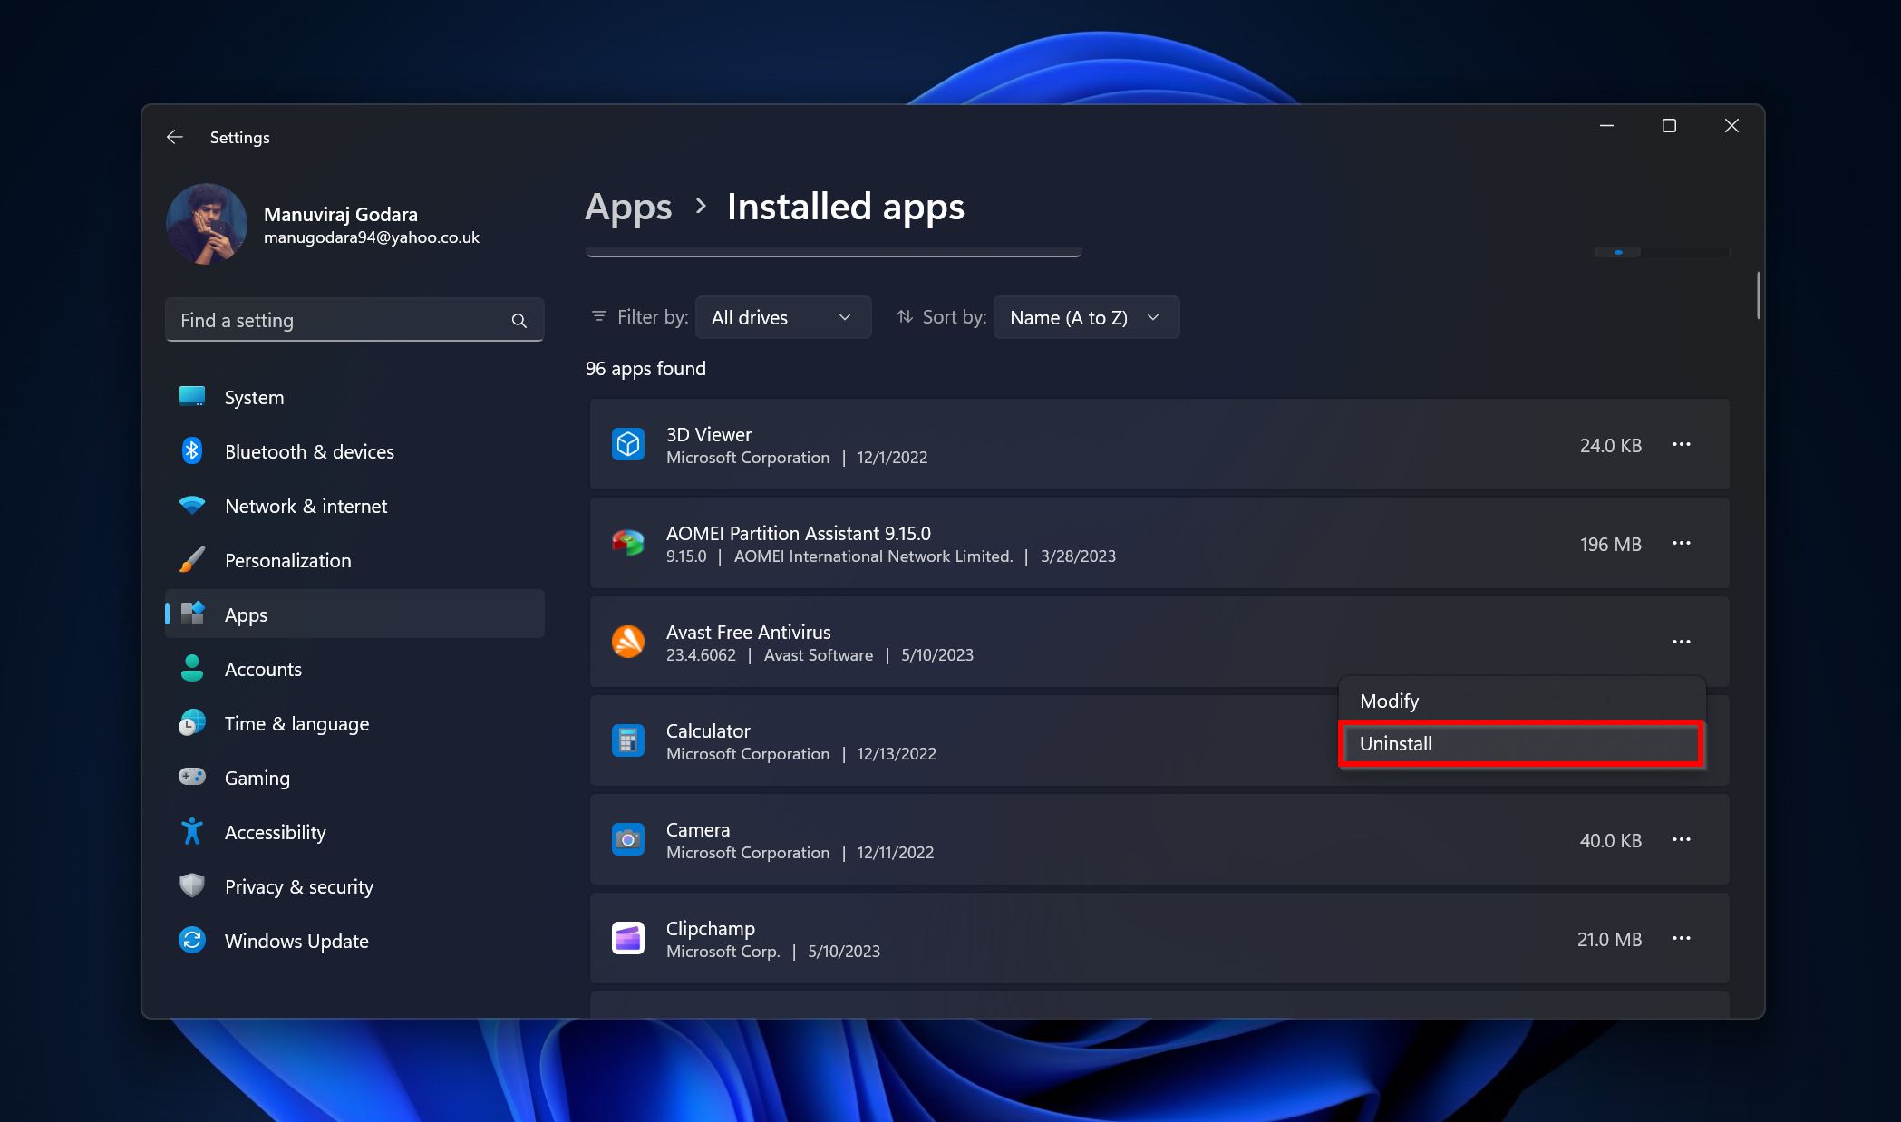Open the Windows Update sync icon

192,941
